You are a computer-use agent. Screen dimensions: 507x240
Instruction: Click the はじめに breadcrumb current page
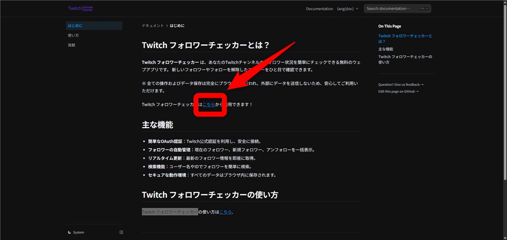(177, 25)
